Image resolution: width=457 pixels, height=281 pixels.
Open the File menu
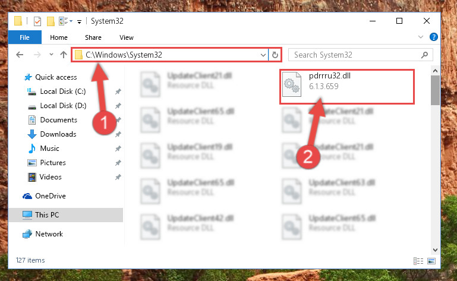pyautogui.click(x=25, y=37)
